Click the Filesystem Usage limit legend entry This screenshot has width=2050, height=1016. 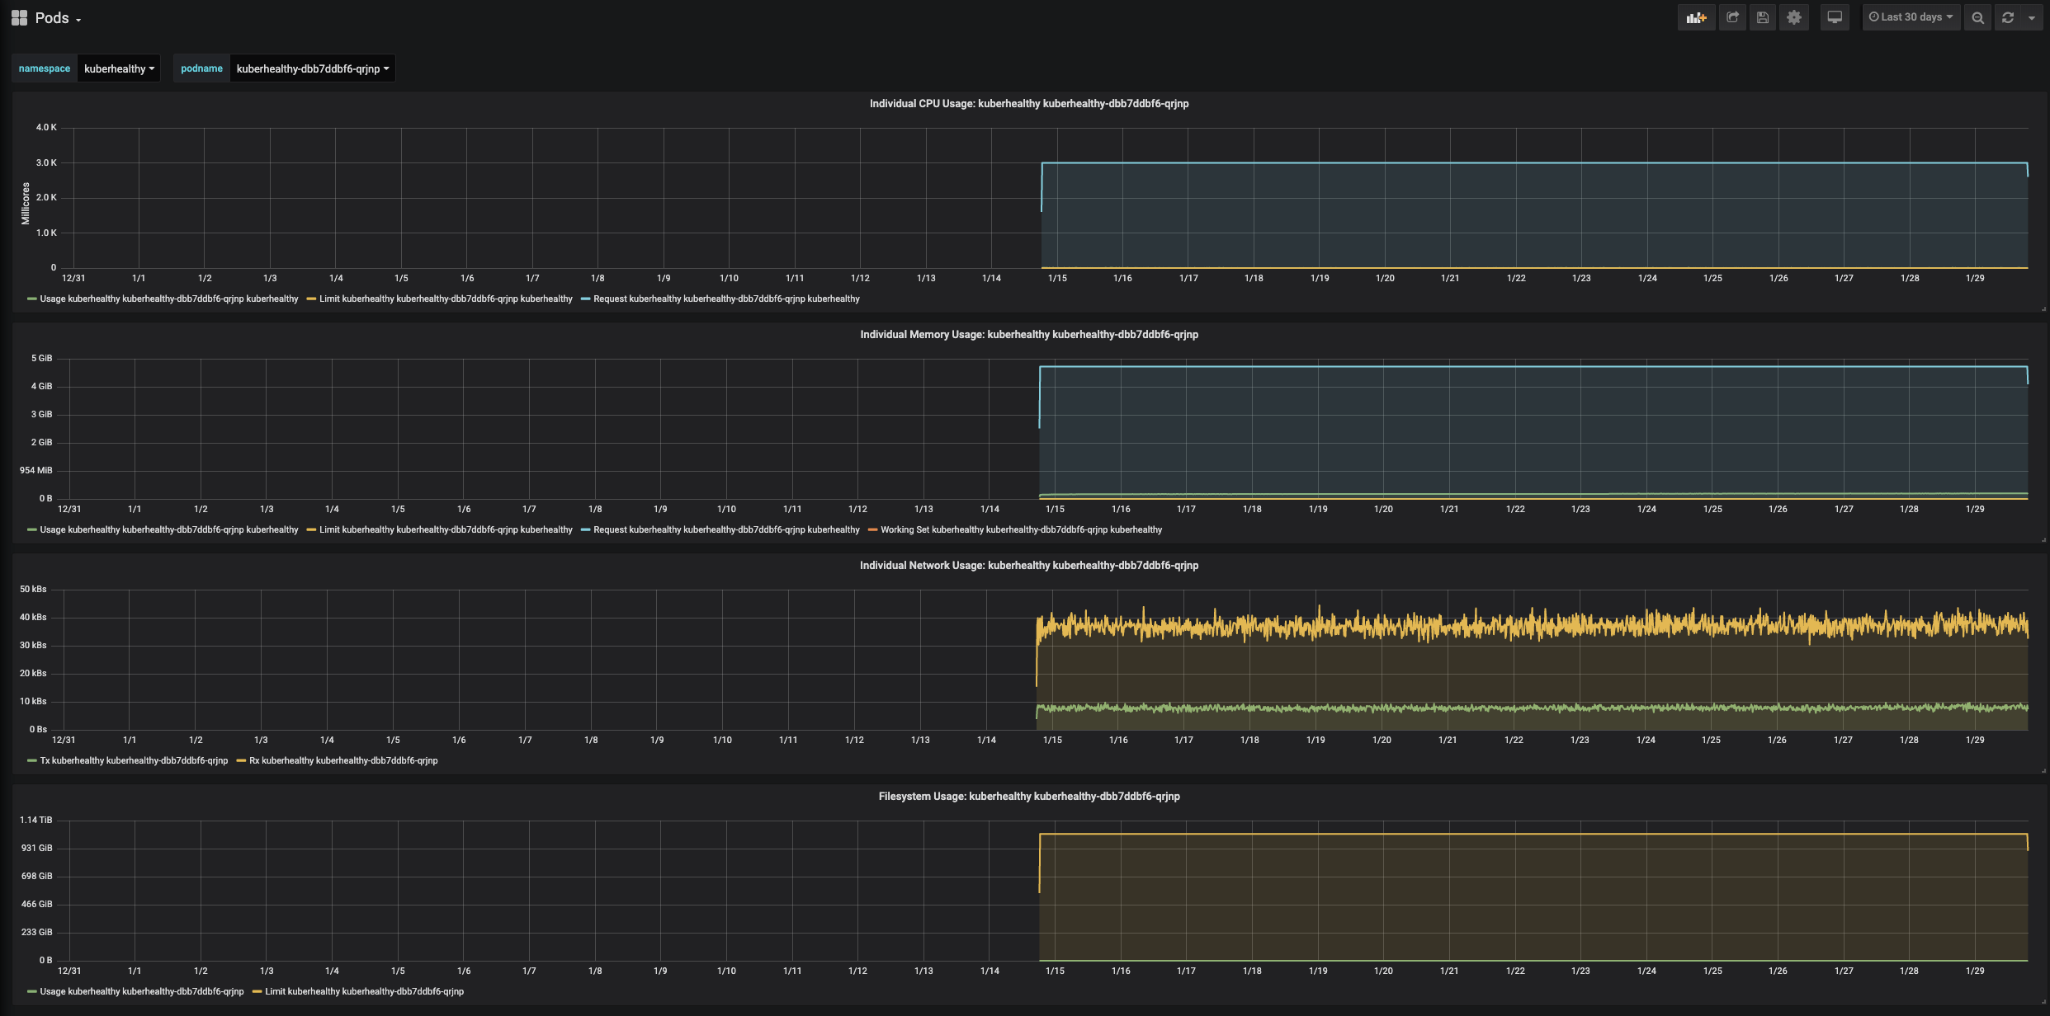click(x=360, y=991)
